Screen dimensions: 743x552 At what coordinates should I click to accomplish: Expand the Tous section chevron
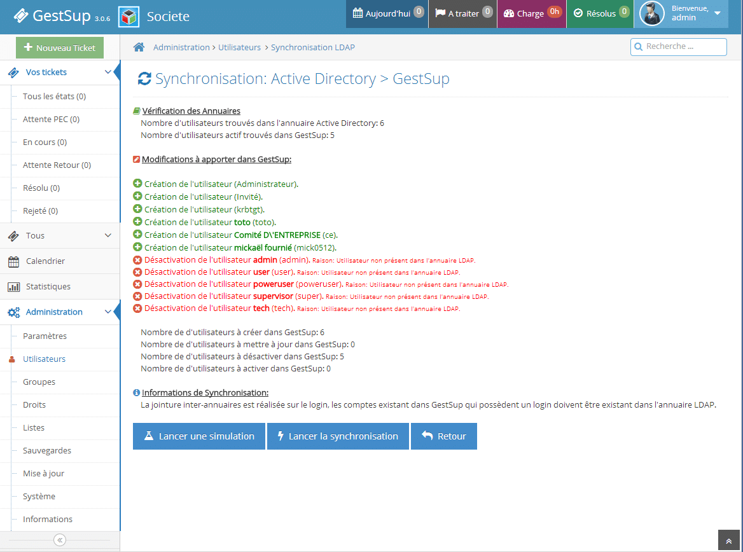tap(108, 235)
